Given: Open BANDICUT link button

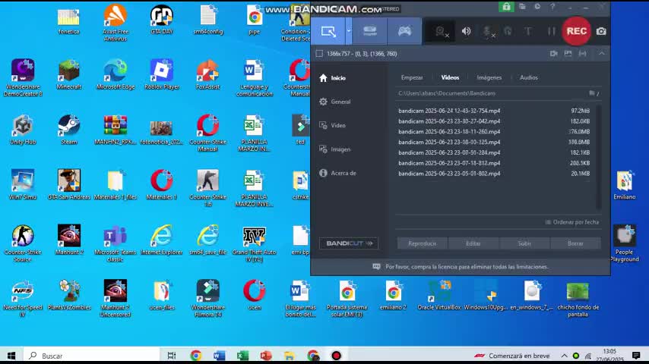Looking at the screenshot, I should [349, 243].
